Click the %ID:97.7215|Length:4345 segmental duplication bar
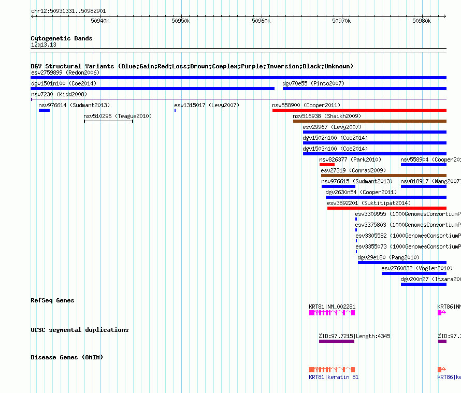The image size is (461, 393). pyautogui.click(x=337, y=341)
